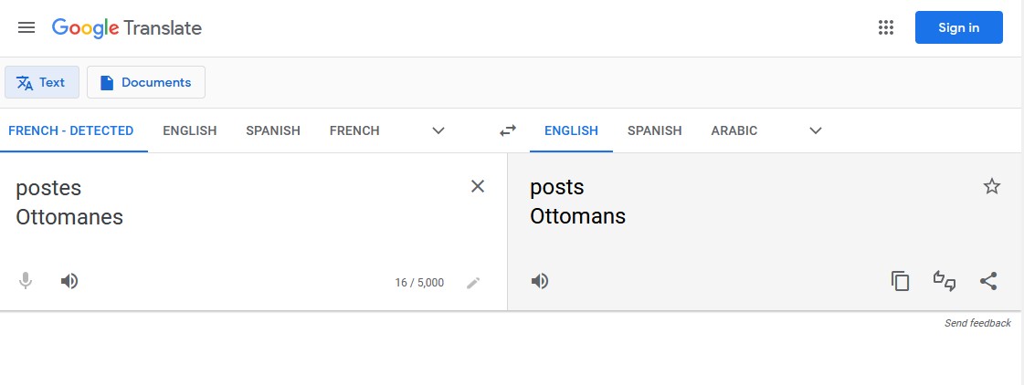1024x385 pixels.
Task: Select Spanish as source language
Action: point(273,130)
